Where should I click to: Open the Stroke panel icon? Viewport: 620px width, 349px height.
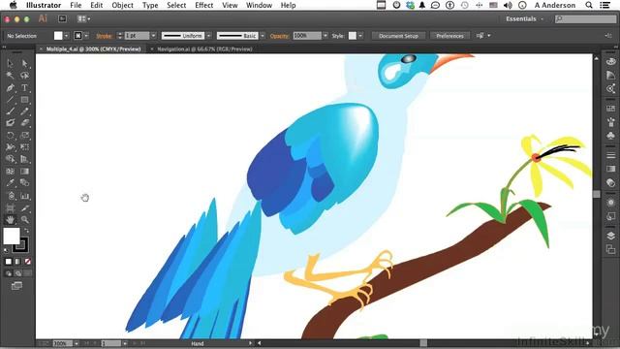point(611,155)
